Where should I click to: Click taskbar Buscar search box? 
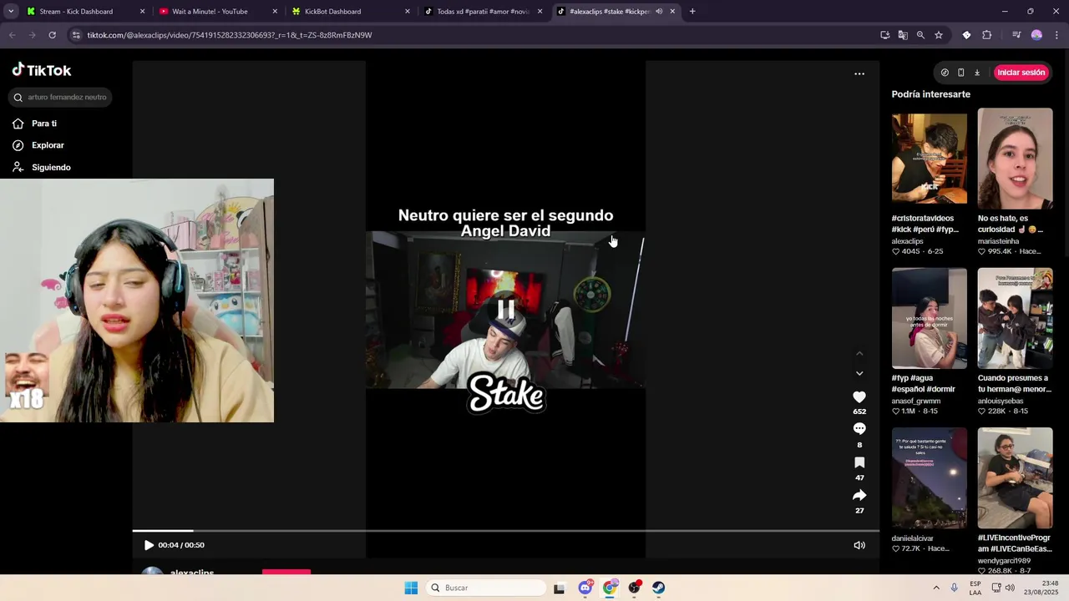tap(487, 588)
